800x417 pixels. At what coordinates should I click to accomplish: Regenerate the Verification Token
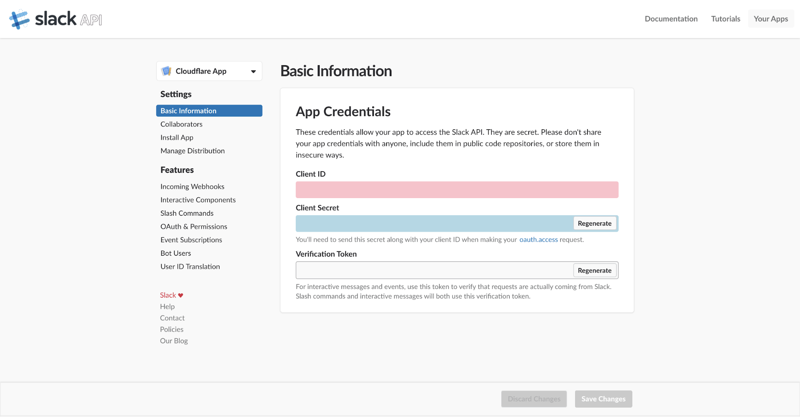click(x=595, y=271)
